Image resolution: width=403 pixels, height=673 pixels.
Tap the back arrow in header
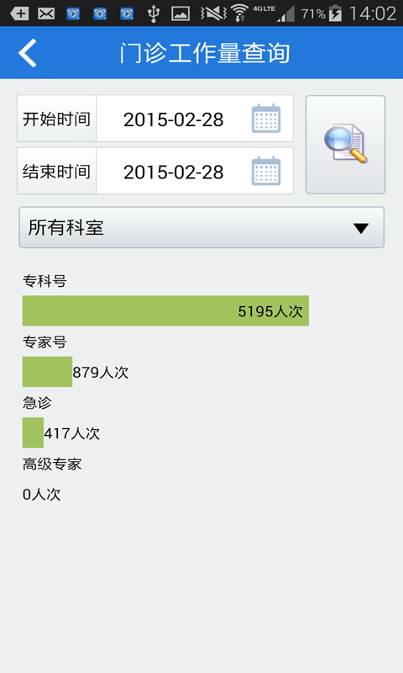pyautogui.click(x=28, y=53)
